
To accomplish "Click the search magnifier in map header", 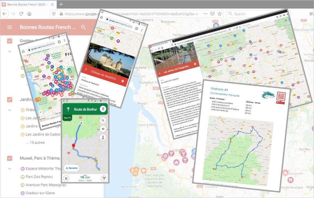I will coord(83,27).
